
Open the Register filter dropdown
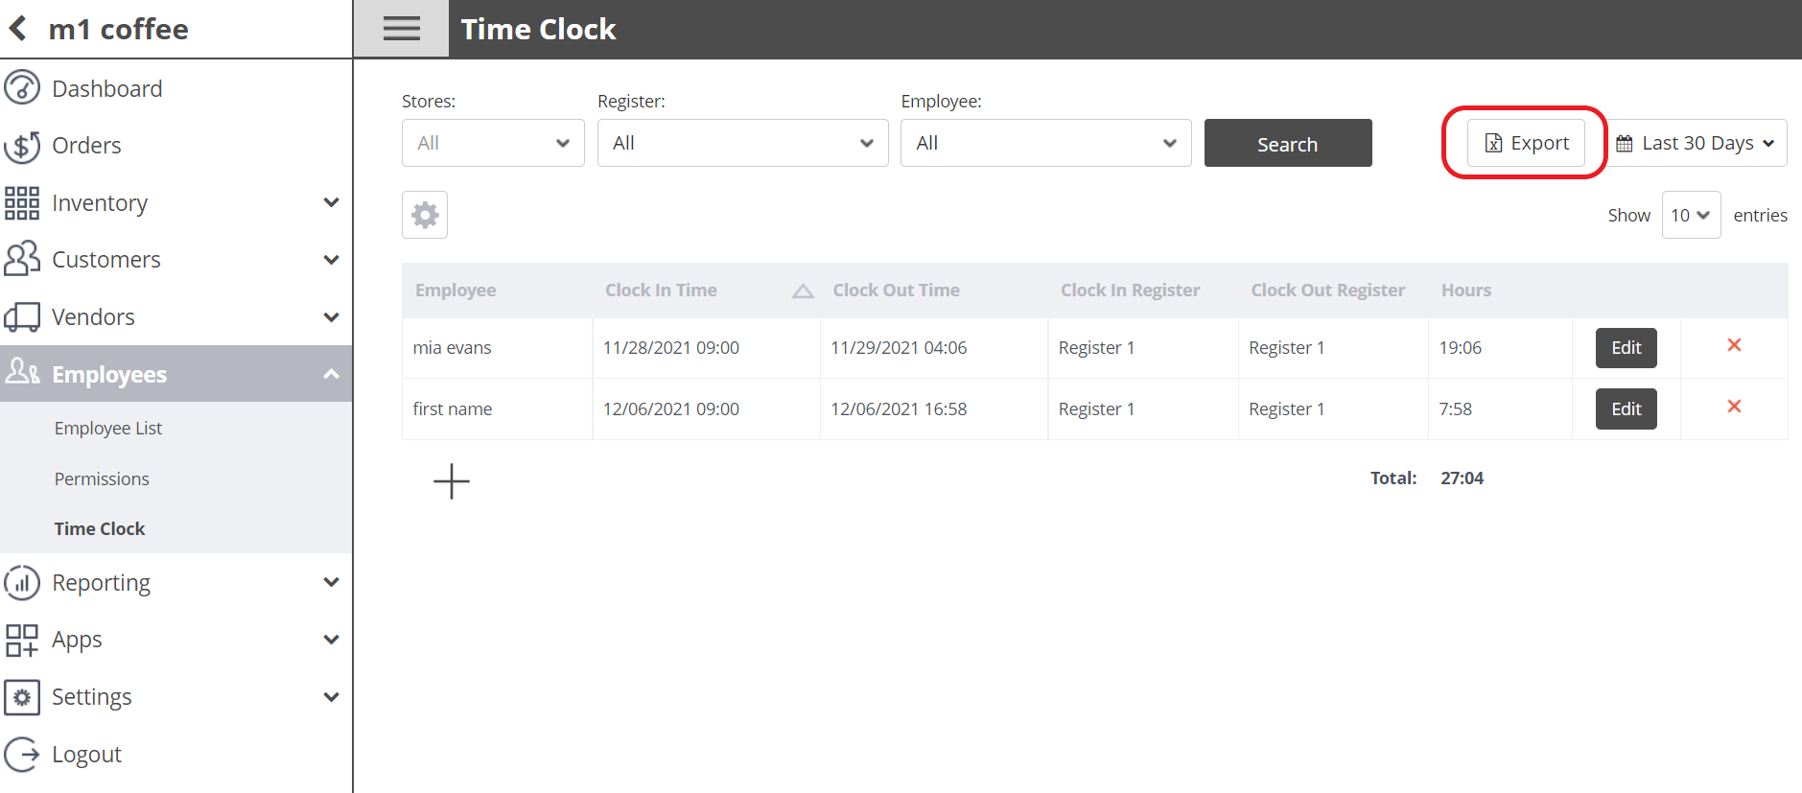click(742, 143)
